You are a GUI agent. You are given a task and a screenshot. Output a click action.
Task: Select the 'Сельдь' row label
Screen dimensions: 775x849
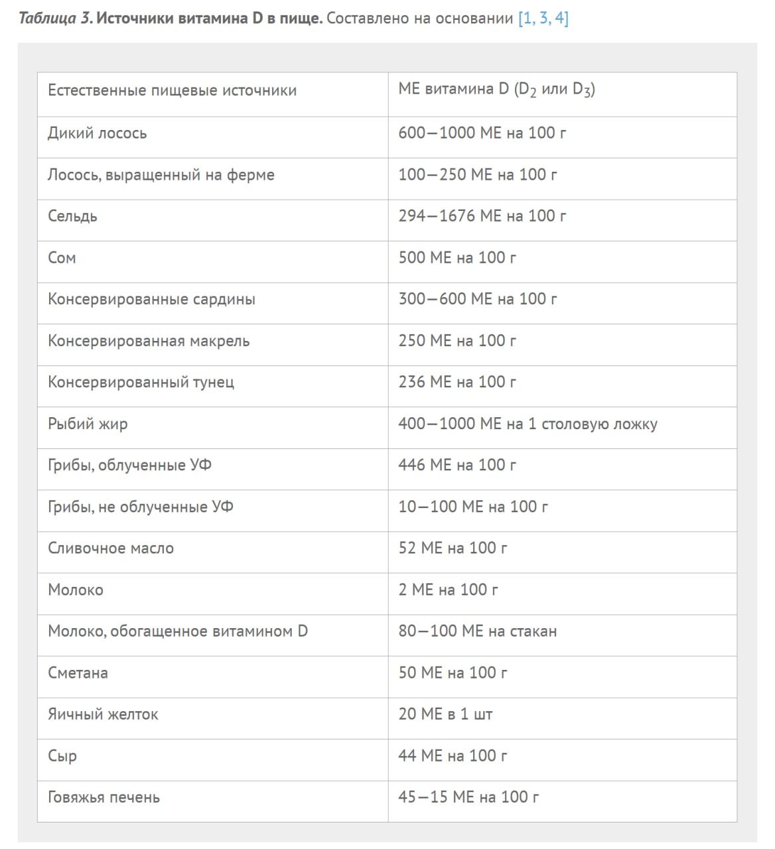pos(72,216)
